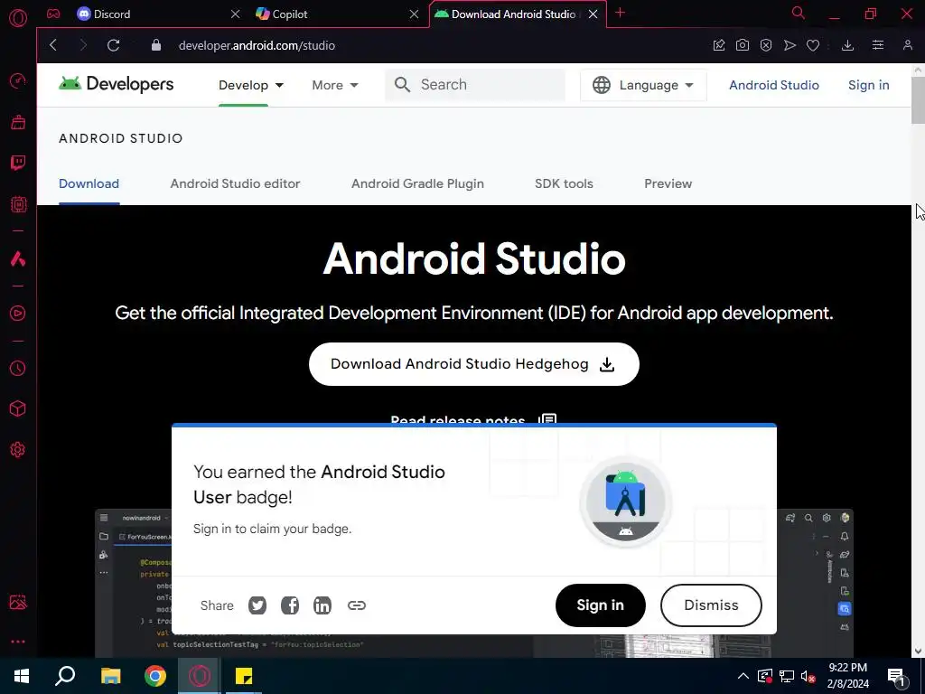
Task: Close the Copilot tab
Action: pos(414,14)
